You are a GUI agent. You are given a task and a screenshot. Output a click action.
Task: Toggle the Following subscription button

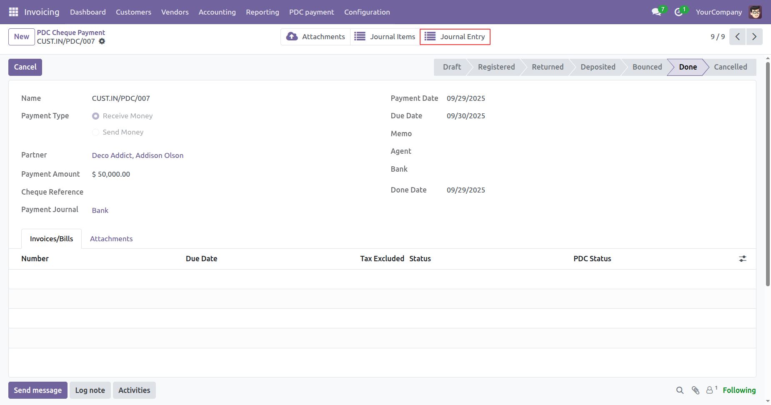(739, 390)
